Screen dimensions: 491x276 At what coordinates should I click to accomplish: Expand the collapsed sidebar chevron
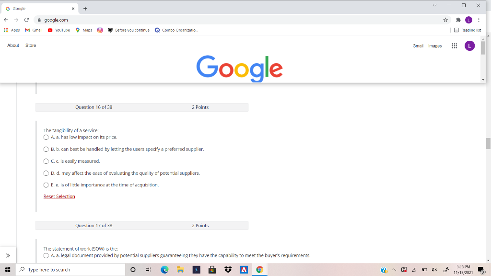8,255
